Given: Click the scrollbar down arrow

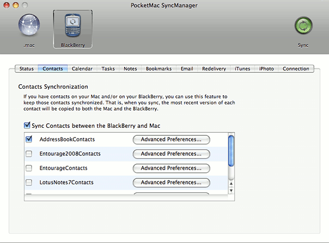Looking at the screenshot, I should point(231,190).
